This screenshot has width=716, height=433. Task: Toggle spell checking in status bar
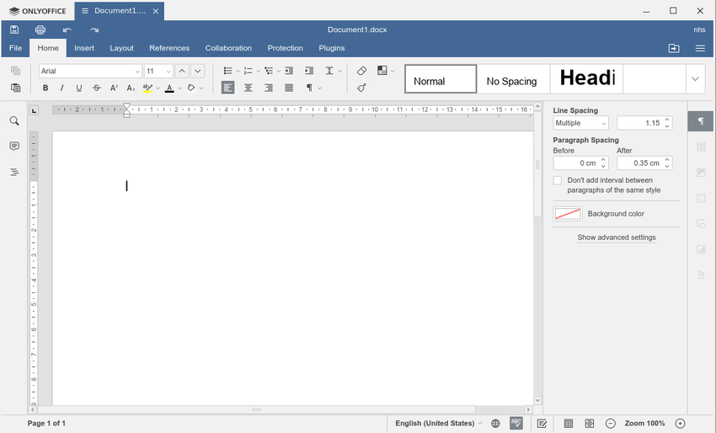516,423
